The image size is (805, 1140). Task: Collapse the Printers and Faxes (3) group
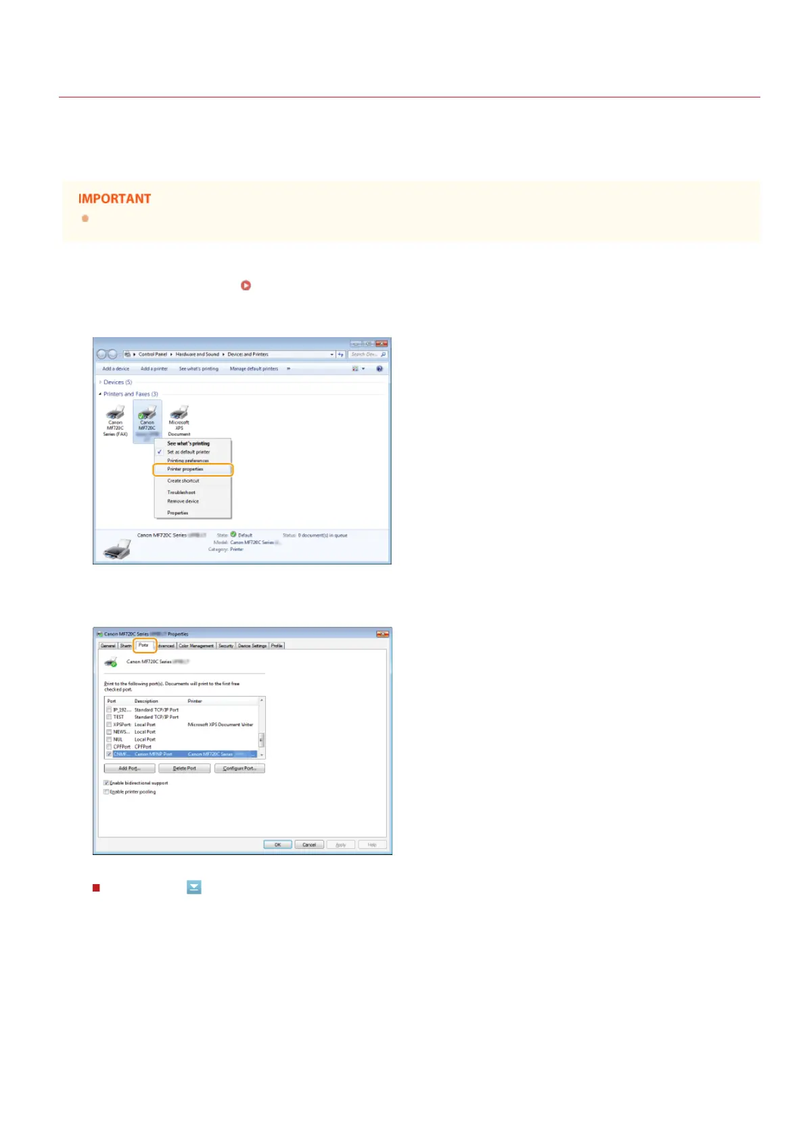point(101,394)
